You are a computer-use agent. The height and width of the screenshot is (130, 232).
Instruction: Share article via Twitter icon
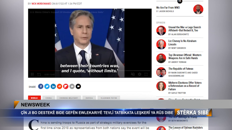pyautogui.click(x=47, y=86)
